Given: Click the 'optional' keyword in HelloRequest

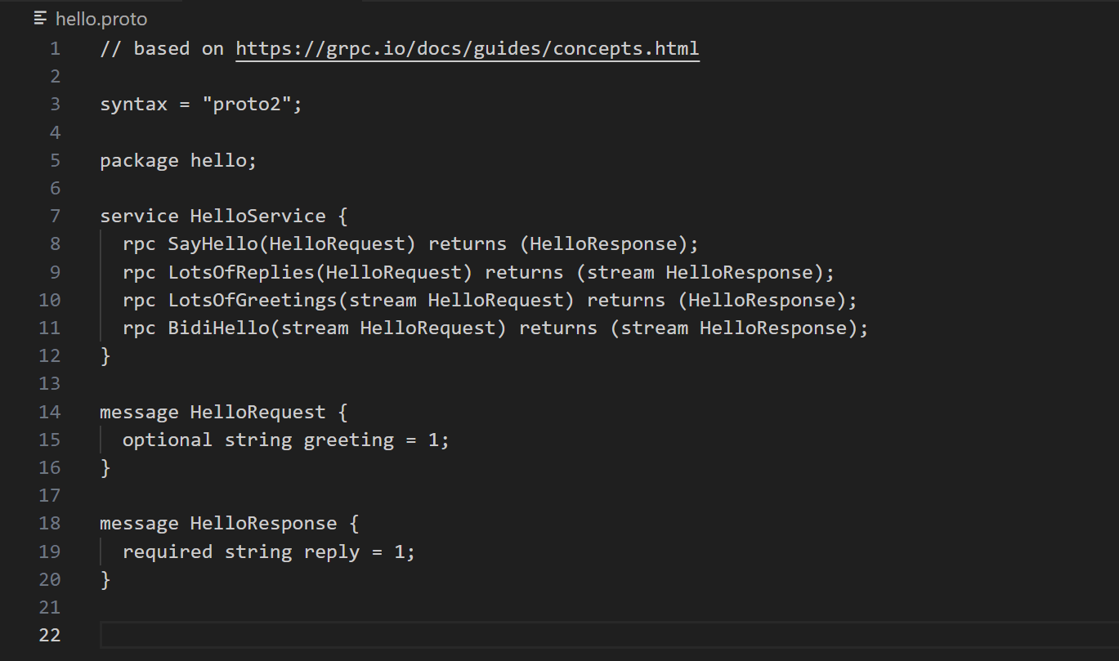Looking at the screenshot, I should click(168, 440).
